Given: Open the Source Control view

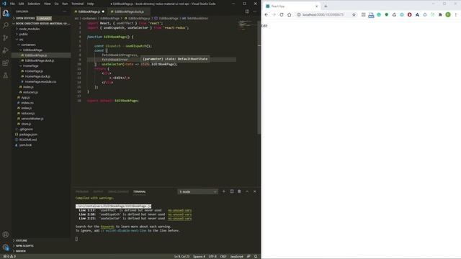Looking at the screenshot, I should (6, 38).
